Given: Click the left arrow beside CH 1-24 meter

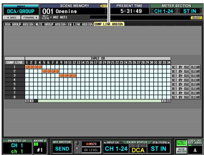Looking at the screenshot, I should (152, 11).
